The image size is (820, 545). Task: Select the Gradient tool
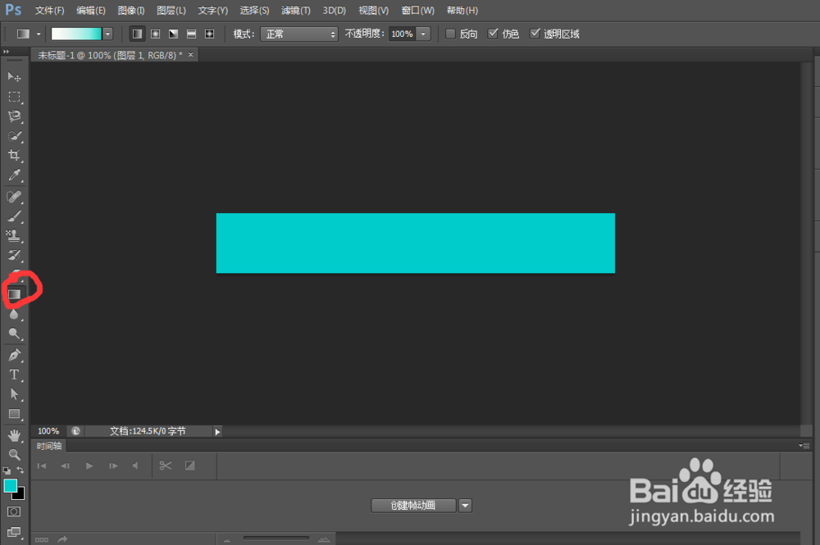[14, 294]
